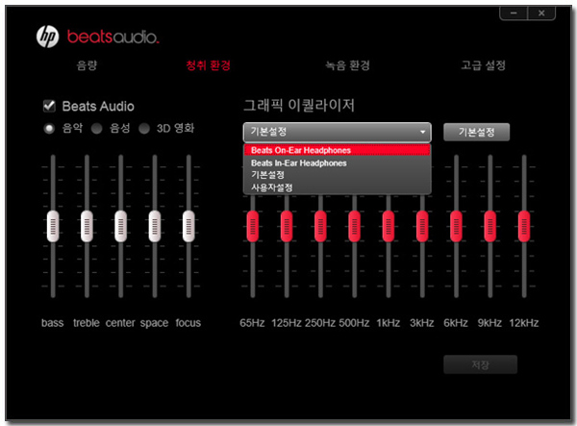The width and height of the screenshot is (577, 426).
Task: Click the space slider handle
Action: (x=155, y=226)
